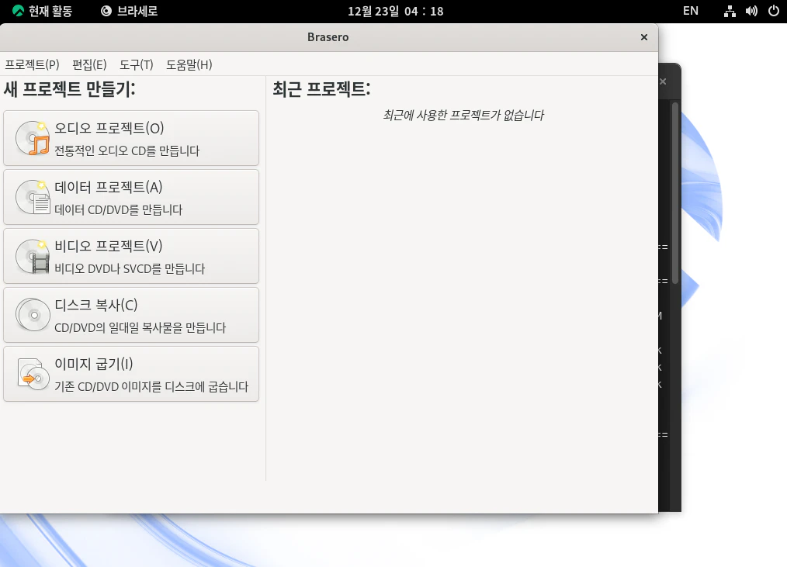Viewport: 787px width, 567px height.
Task: Click the video disc film icon
Action: (33, 256)
